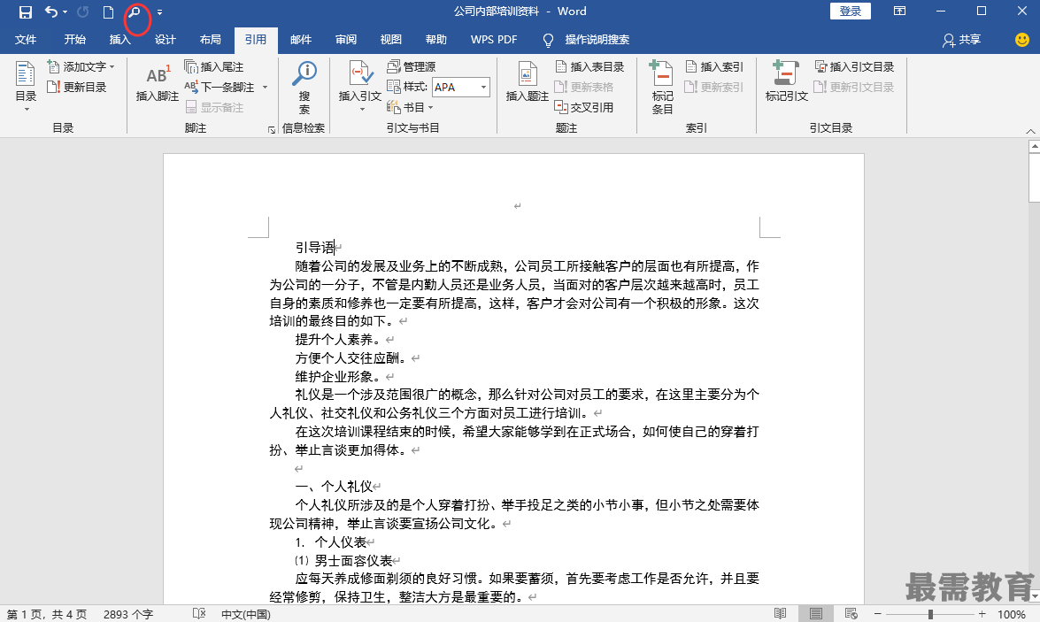This screenshot has height=622, width=1040.
Task: Open the 审阅 tab
Action: point(346,40)
